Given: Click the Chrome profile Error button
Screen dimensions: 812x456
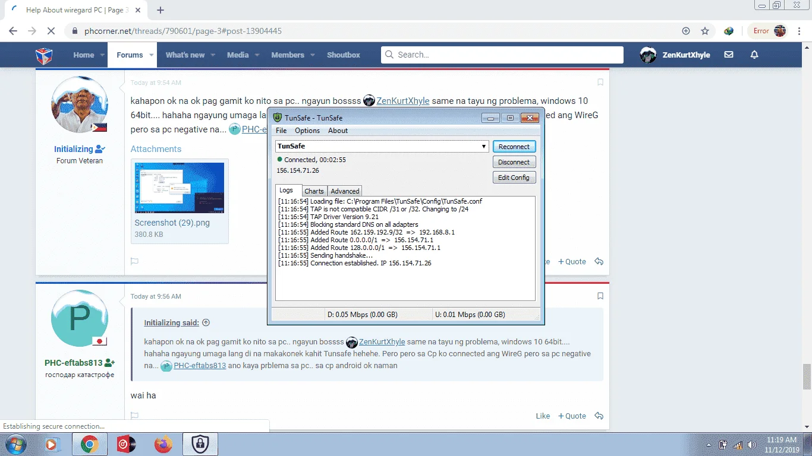Looking at the screenshot, I should pyautogui.click(x=769, y=31).
